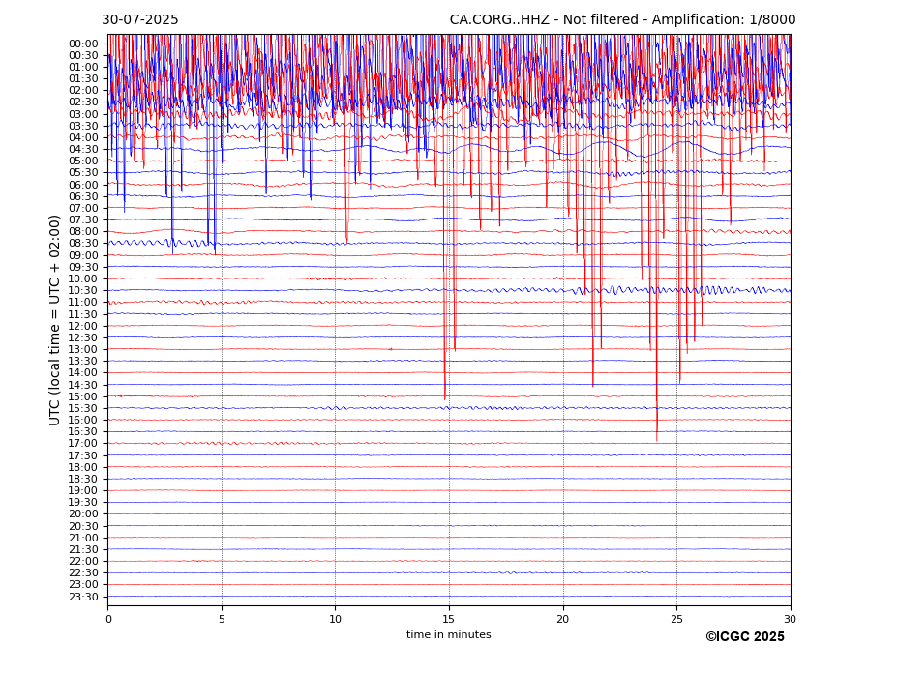This screenshot has height=673, width=897.
Task: Select the 10:30 time row label
Action: (x=83, y=291)
